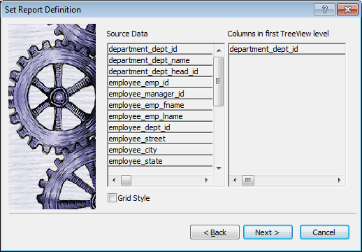Select department_dept_head_id in Source Data

160,71
